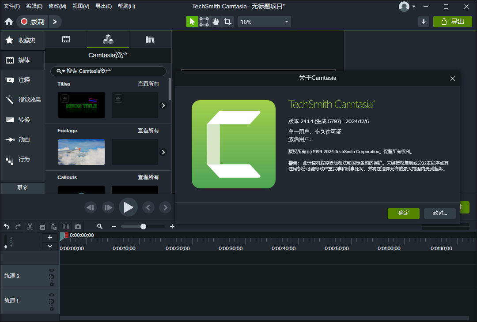
Task: Select the Pan tool above the canvas
Action: coord(216,21)
